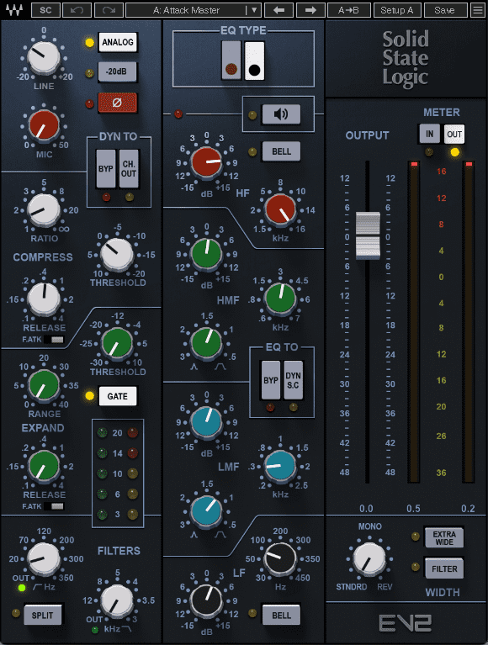Click the A: Attack Master preset name
Image resolution: width=488 pixels, height=645 pixels.
tap(187, 10)
